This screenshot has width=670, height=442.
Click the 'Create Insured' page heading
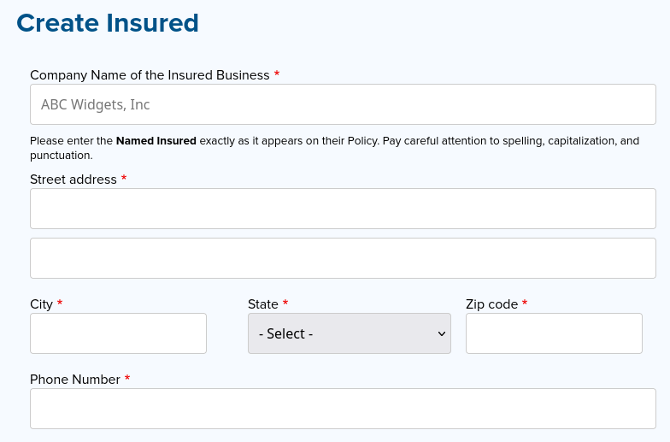coord(108,23)
